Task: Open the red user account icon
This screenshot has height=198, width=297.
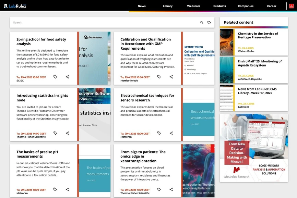Action: point(291,6)
